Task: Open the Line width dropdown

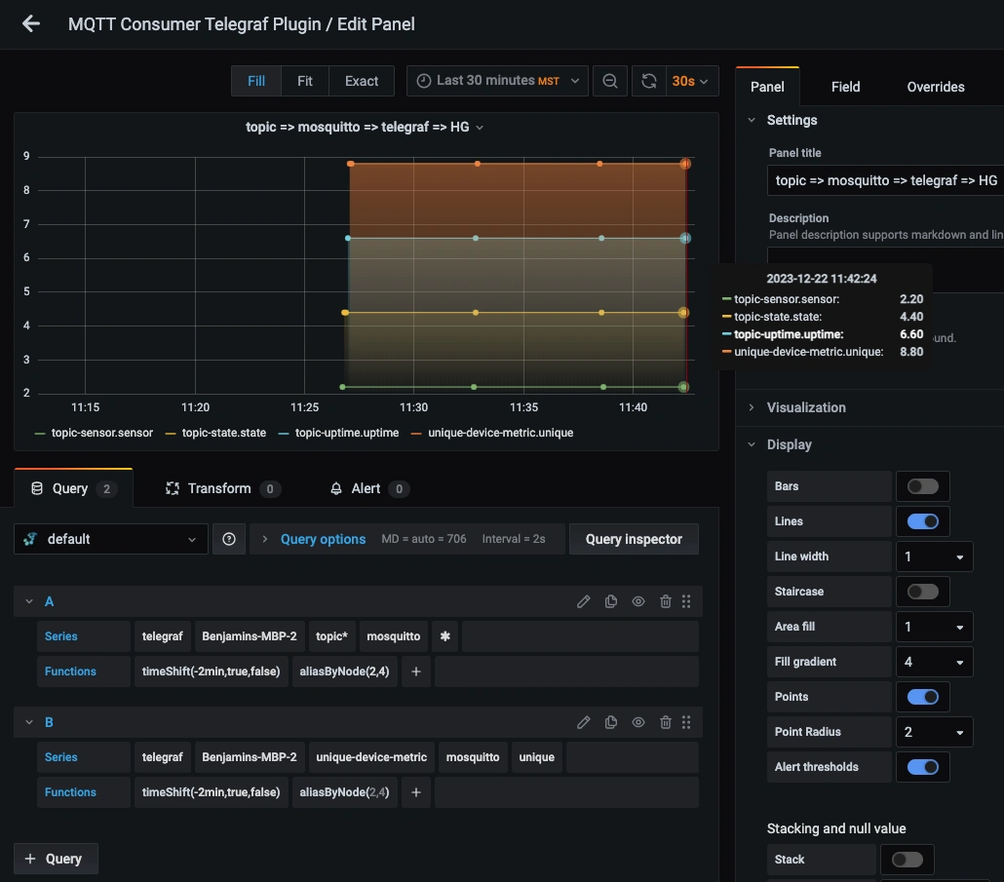Action: coord(934,556)
